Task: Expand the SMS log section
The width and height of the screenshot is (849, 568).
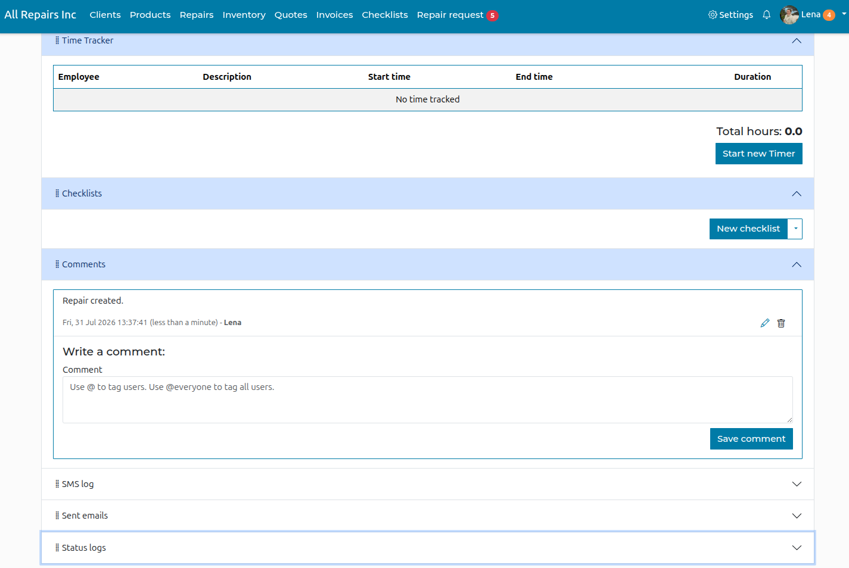Action: point(797,484)
